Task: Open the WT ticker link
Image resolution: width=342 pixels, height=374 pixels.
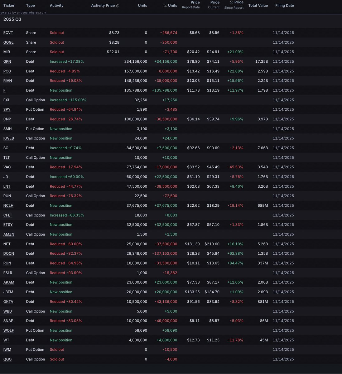Action: coord(6,340)
